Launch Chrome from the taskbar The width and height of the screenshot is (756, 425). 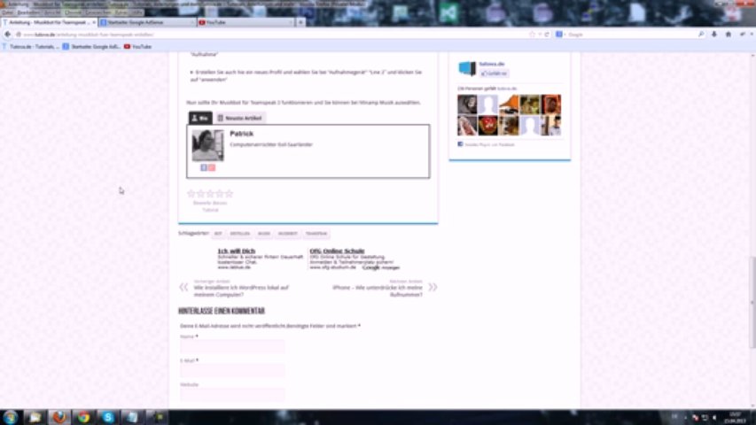coord(83,416)
